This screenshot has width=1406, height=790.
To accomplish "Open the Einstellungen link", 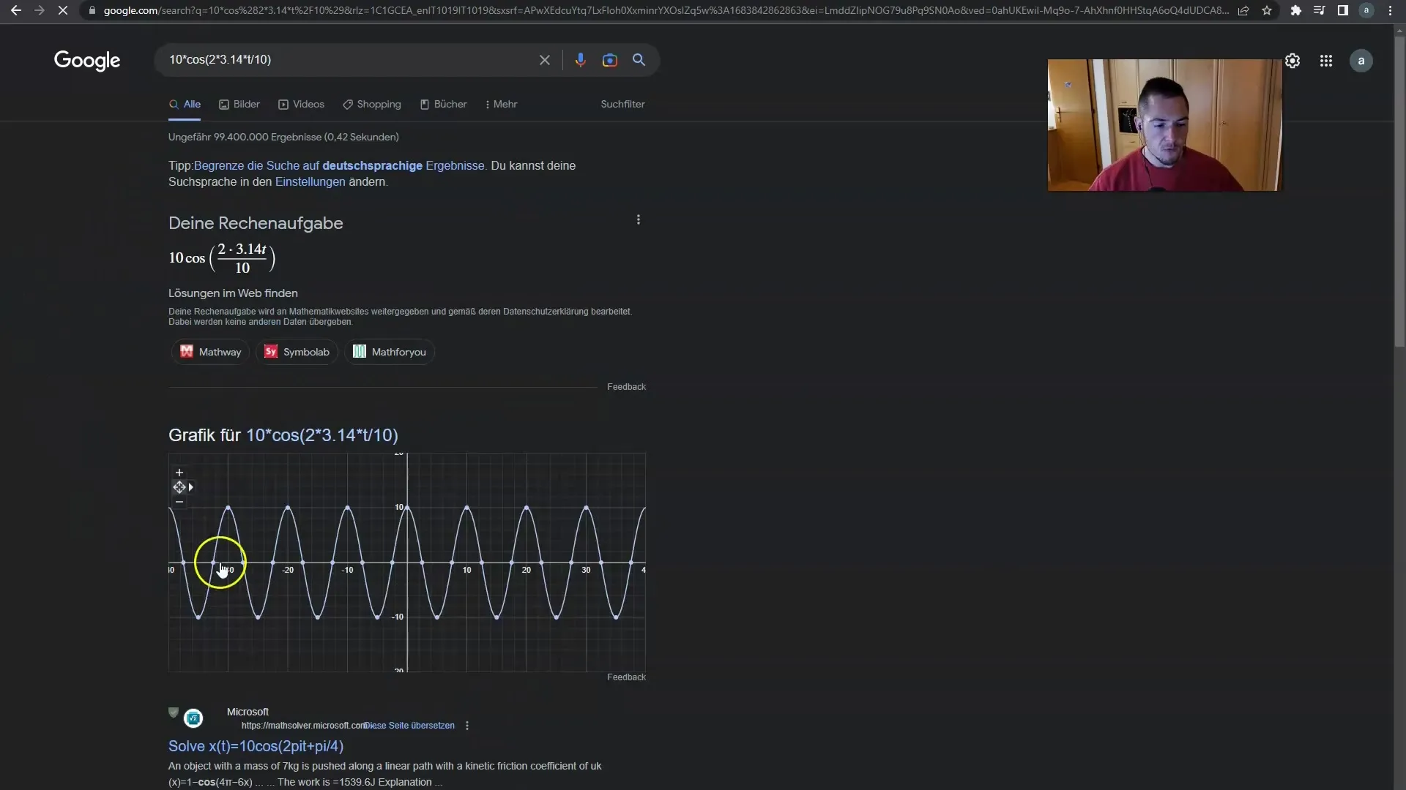I will (x=310, y=182).
